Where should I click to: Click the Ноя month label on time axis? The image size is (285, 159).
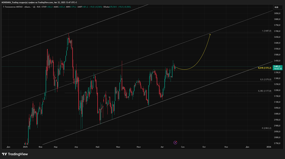click(x=226, y=147)
